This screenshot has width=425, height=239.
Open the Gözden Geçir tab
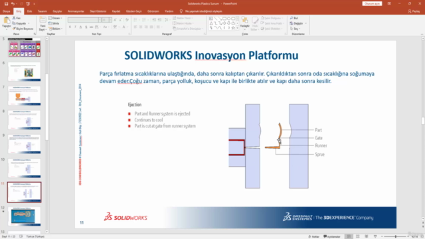[134, 11]
